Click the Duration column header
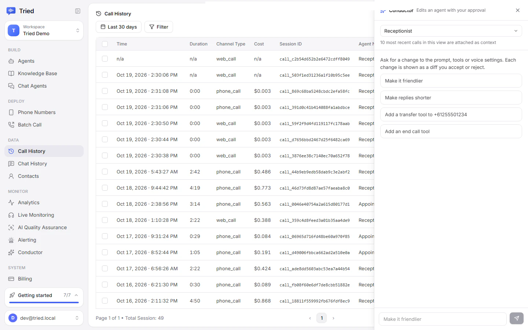The image size is (528, 330). [x=198, y=44]
